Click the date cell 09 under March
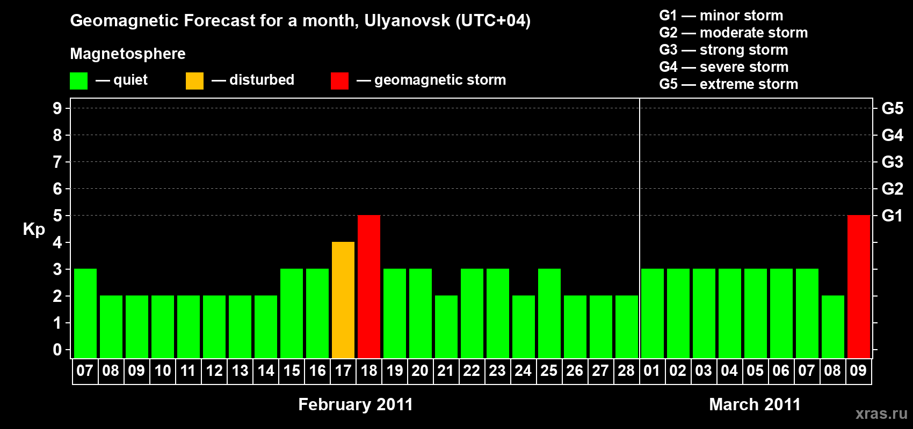This screenshot has width=913, height=429. click(x=859, y=371)
